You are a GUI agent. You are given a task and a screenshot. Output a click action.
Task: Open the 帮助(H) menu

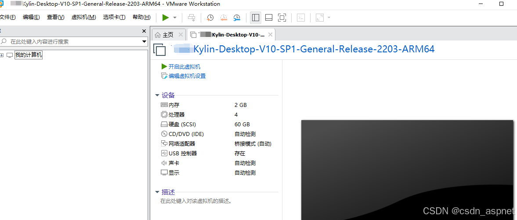pyautogui.click(x=141, y=18)
